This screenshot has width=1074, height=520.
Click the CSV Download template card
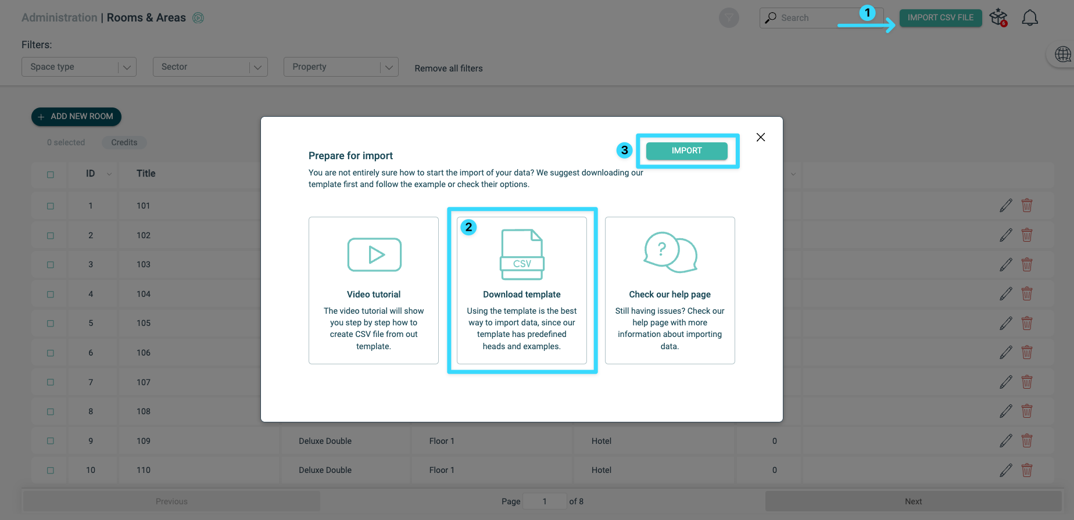coord(522,291)
